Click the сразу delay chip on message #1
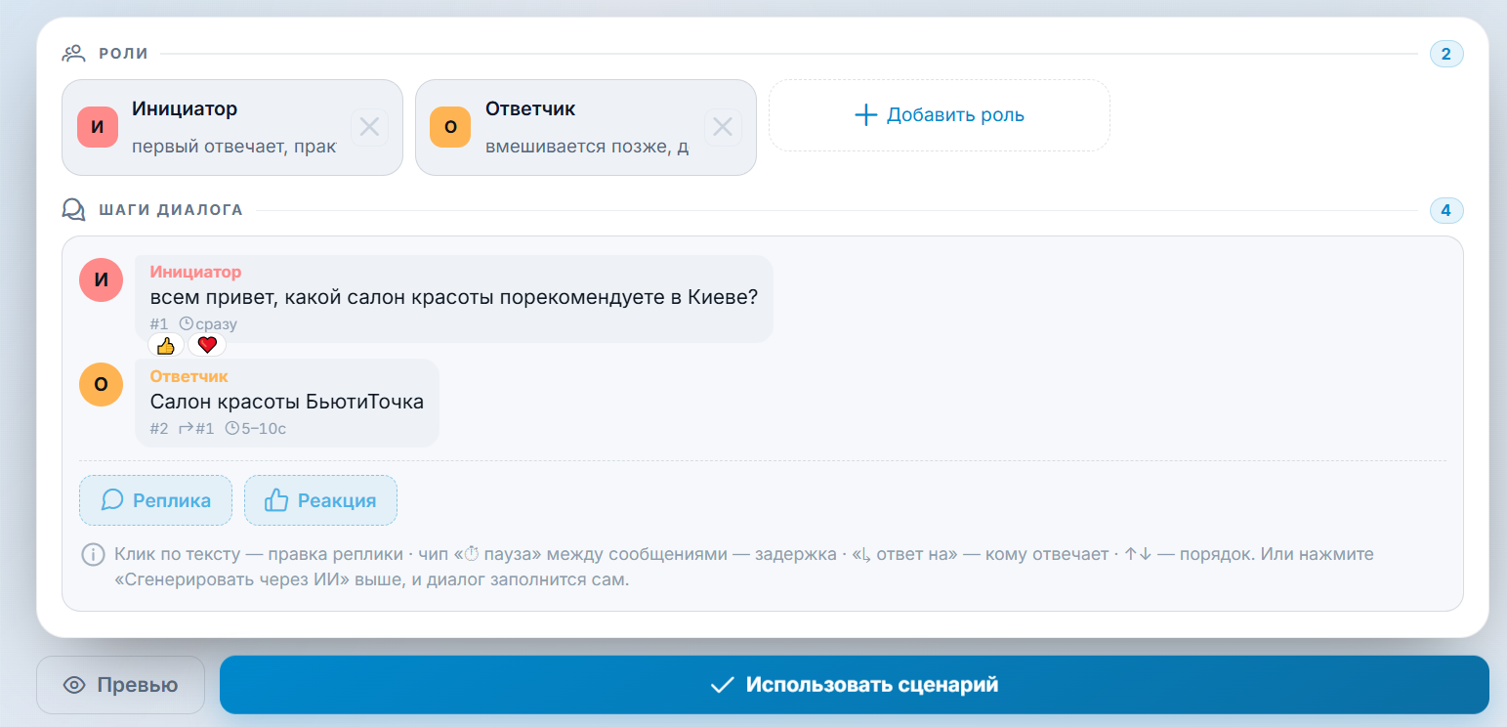Screen dimensions: 1507x727 [x=208, y=323]
